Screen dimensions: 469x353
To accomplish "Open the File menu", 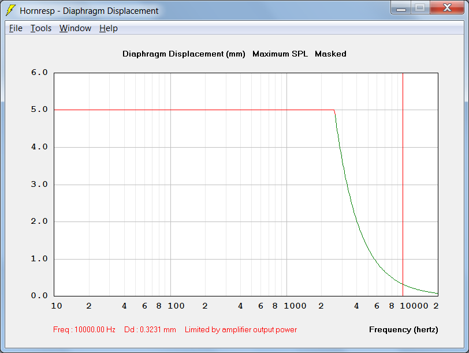I will (x=16, y=28).
